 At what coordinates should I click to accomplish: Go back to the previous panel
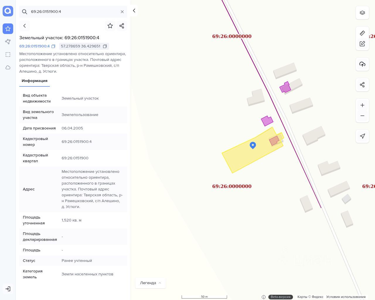coord(25,26)
